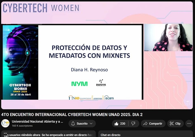The width and height of the screenshot is (195, 137).
Task: Click the like thumbs-up button
Action: coord(120,124)
